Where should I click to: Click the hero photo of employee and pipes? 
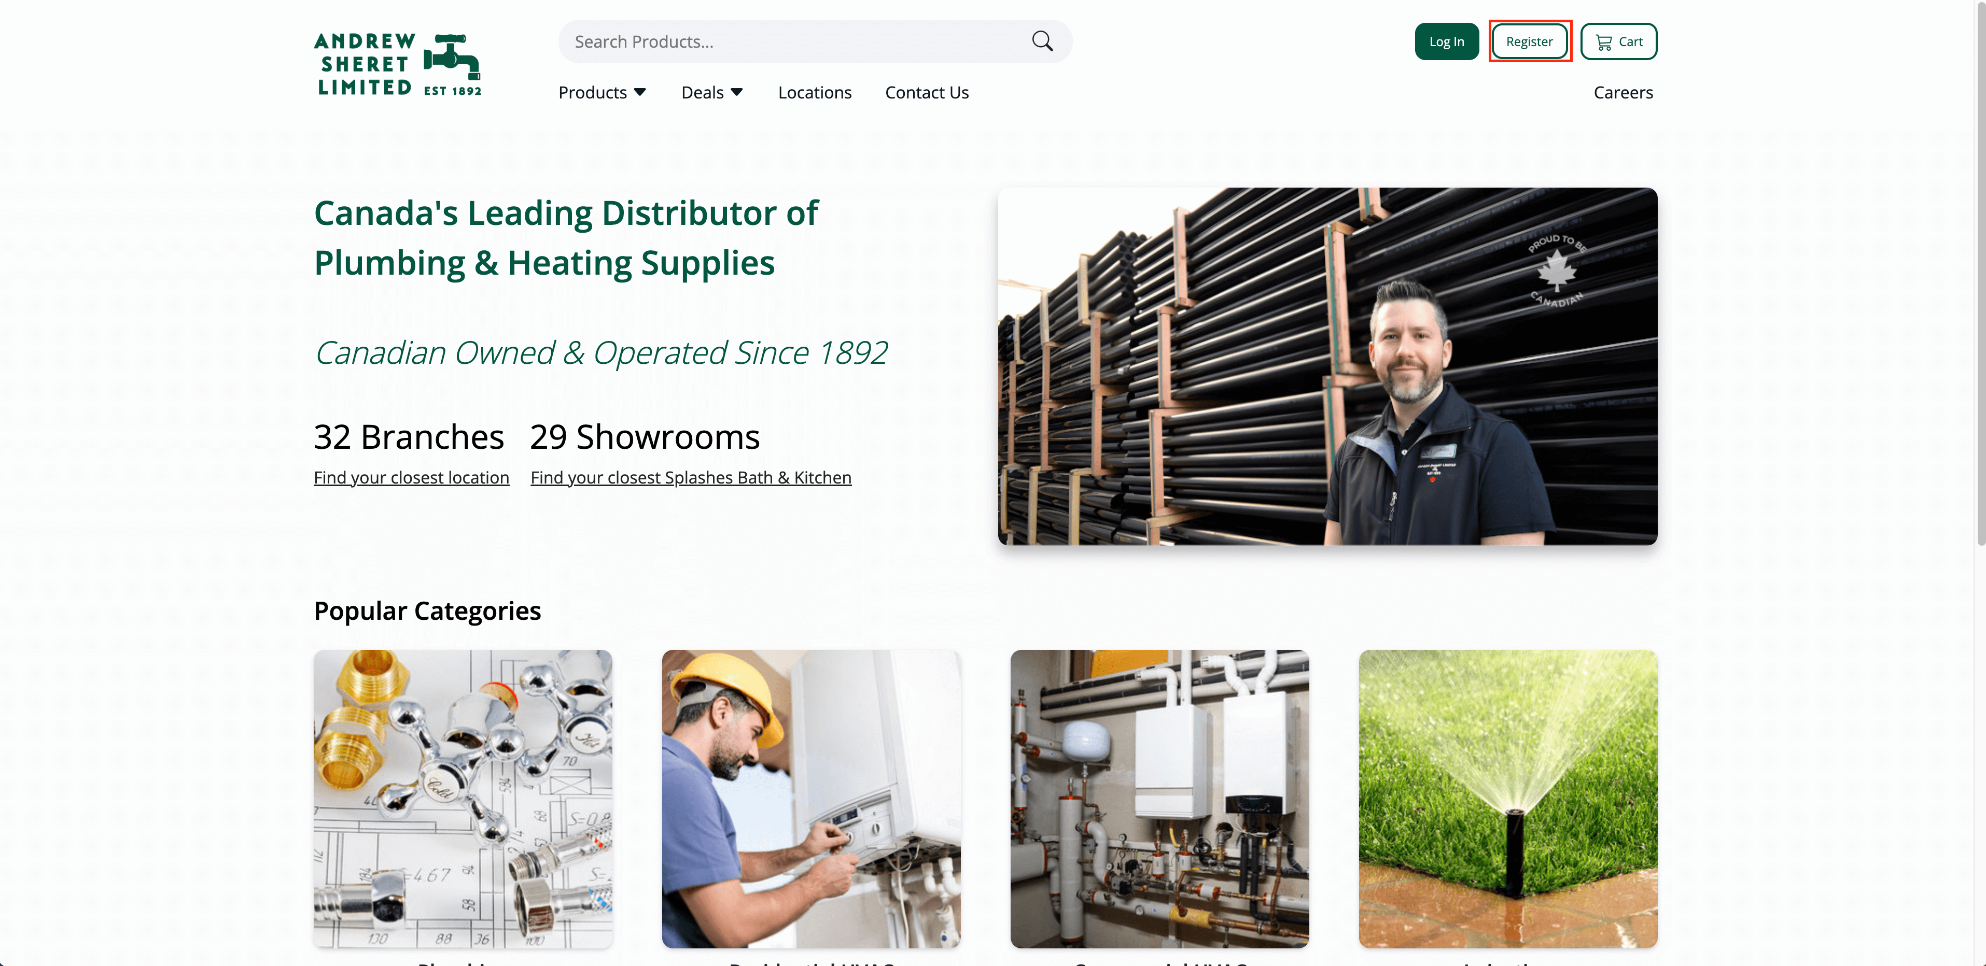1327,366
